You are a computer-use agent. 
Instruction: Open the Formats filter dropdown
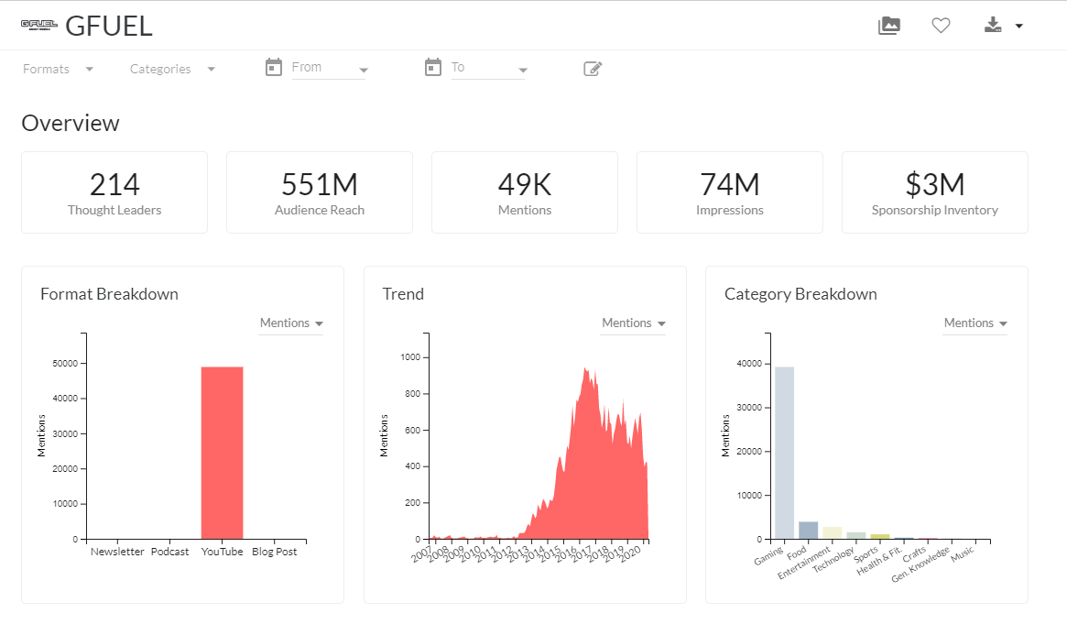point(58,69)
